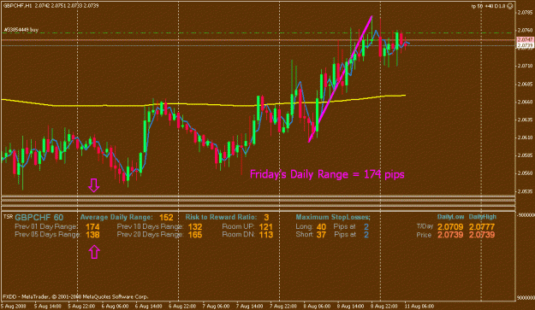Viewport: 535px width, 310px height.
Task: Click the 2.0660 level on price scale
Action: click(x=525, y=102)
